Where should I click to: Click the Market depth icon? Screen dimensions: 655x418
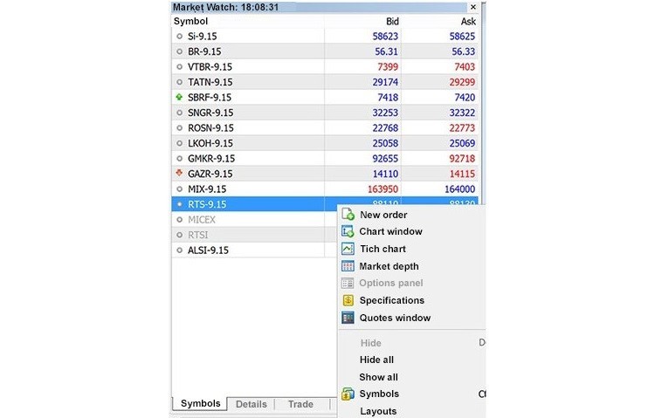pyautogui.click(x=348, y=266)
